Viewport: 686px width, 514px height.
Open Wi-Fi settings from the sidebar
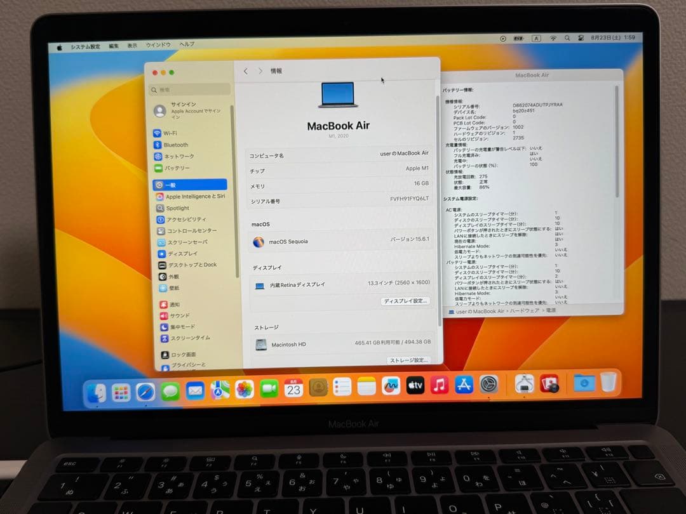point(166,133)
